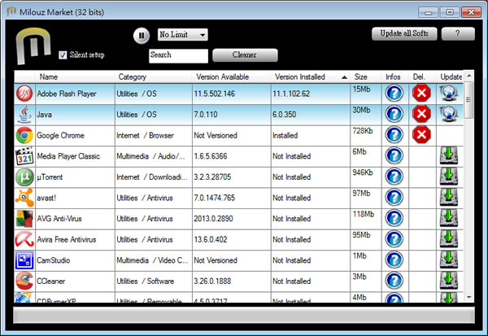
Task: Click the info icon for AVG Anti-Virus
Action: point(394,220)
